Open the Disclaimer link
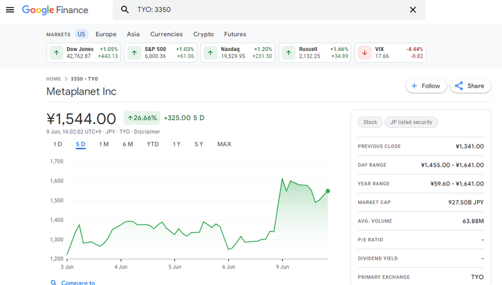The width and height of the screenshot is (502, 285). [147, 131]
